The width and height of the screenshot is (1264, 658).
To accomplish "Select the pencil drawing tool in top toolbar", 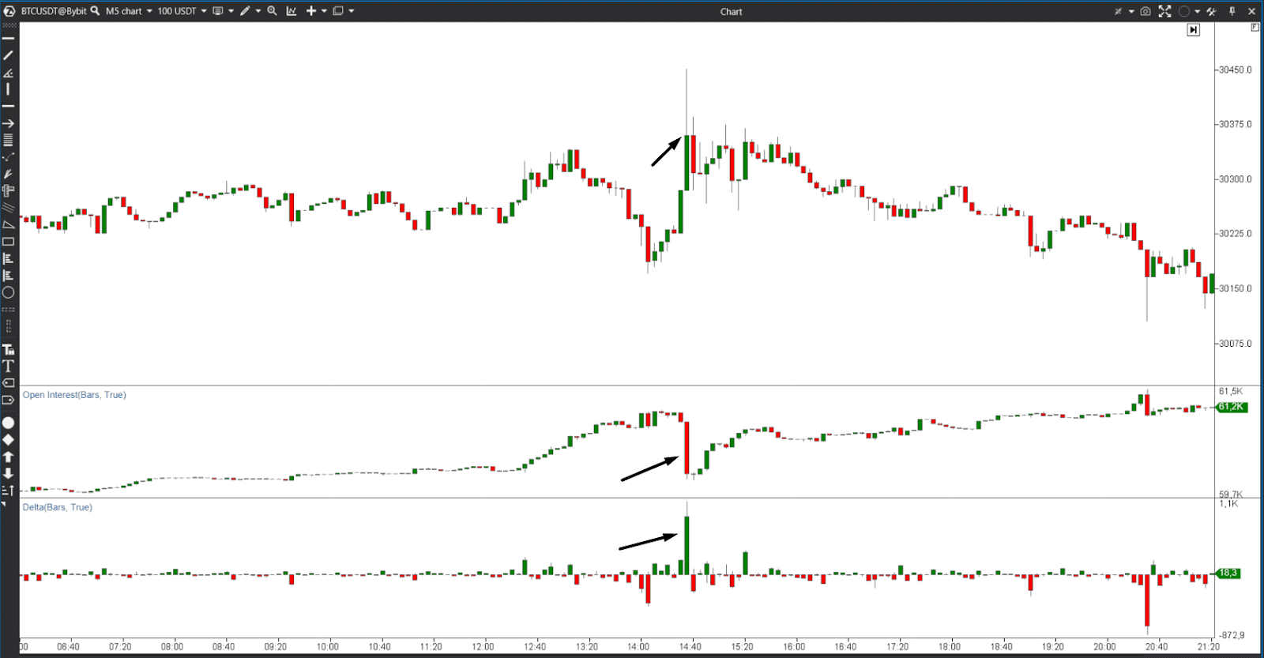I will 246,11.
